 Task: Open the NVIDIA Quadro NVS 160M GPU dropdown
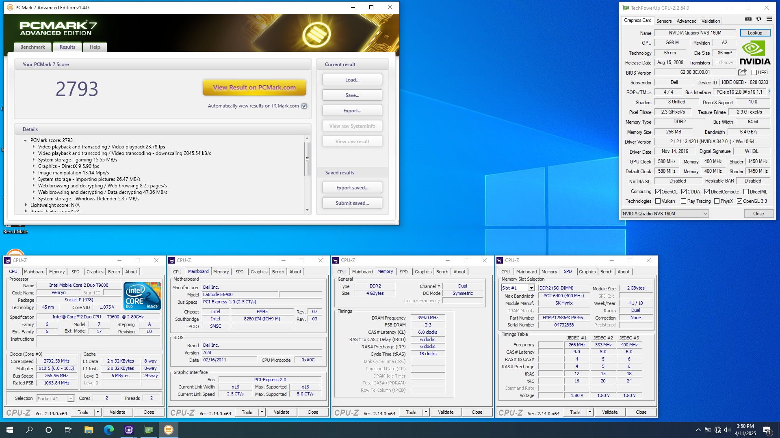coord(665,214)
